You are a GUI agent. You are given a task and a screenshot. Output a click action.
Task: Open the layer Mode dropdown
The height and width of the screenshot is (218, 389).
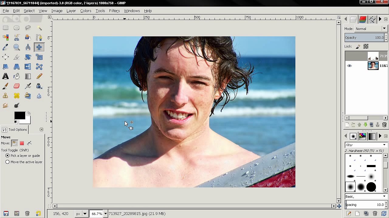[x=371, y=29]
